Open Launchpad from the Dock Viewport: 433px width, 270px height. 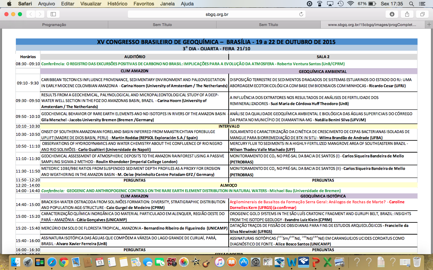[28, 262]
